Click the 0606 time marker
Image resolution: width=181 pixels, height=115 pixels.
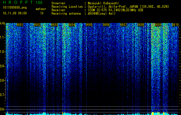pyautogui.click(x=106, y=25)
